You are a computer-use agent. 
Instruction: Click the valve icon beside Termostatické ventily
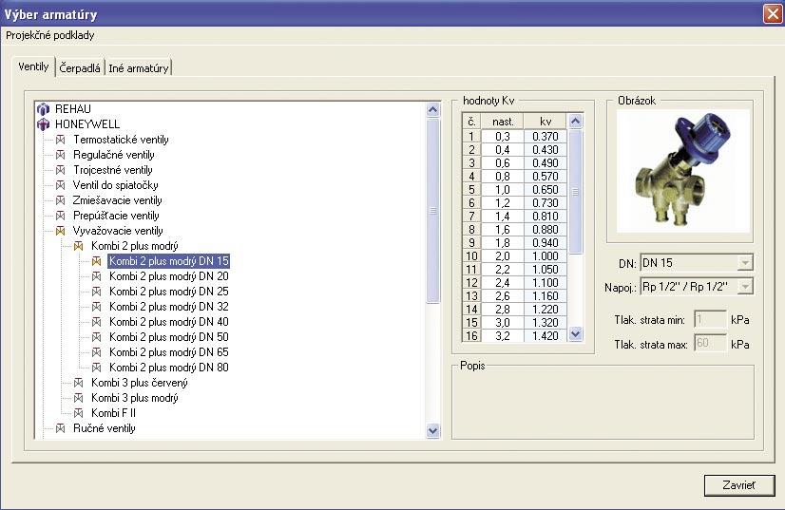pos(61,140)
